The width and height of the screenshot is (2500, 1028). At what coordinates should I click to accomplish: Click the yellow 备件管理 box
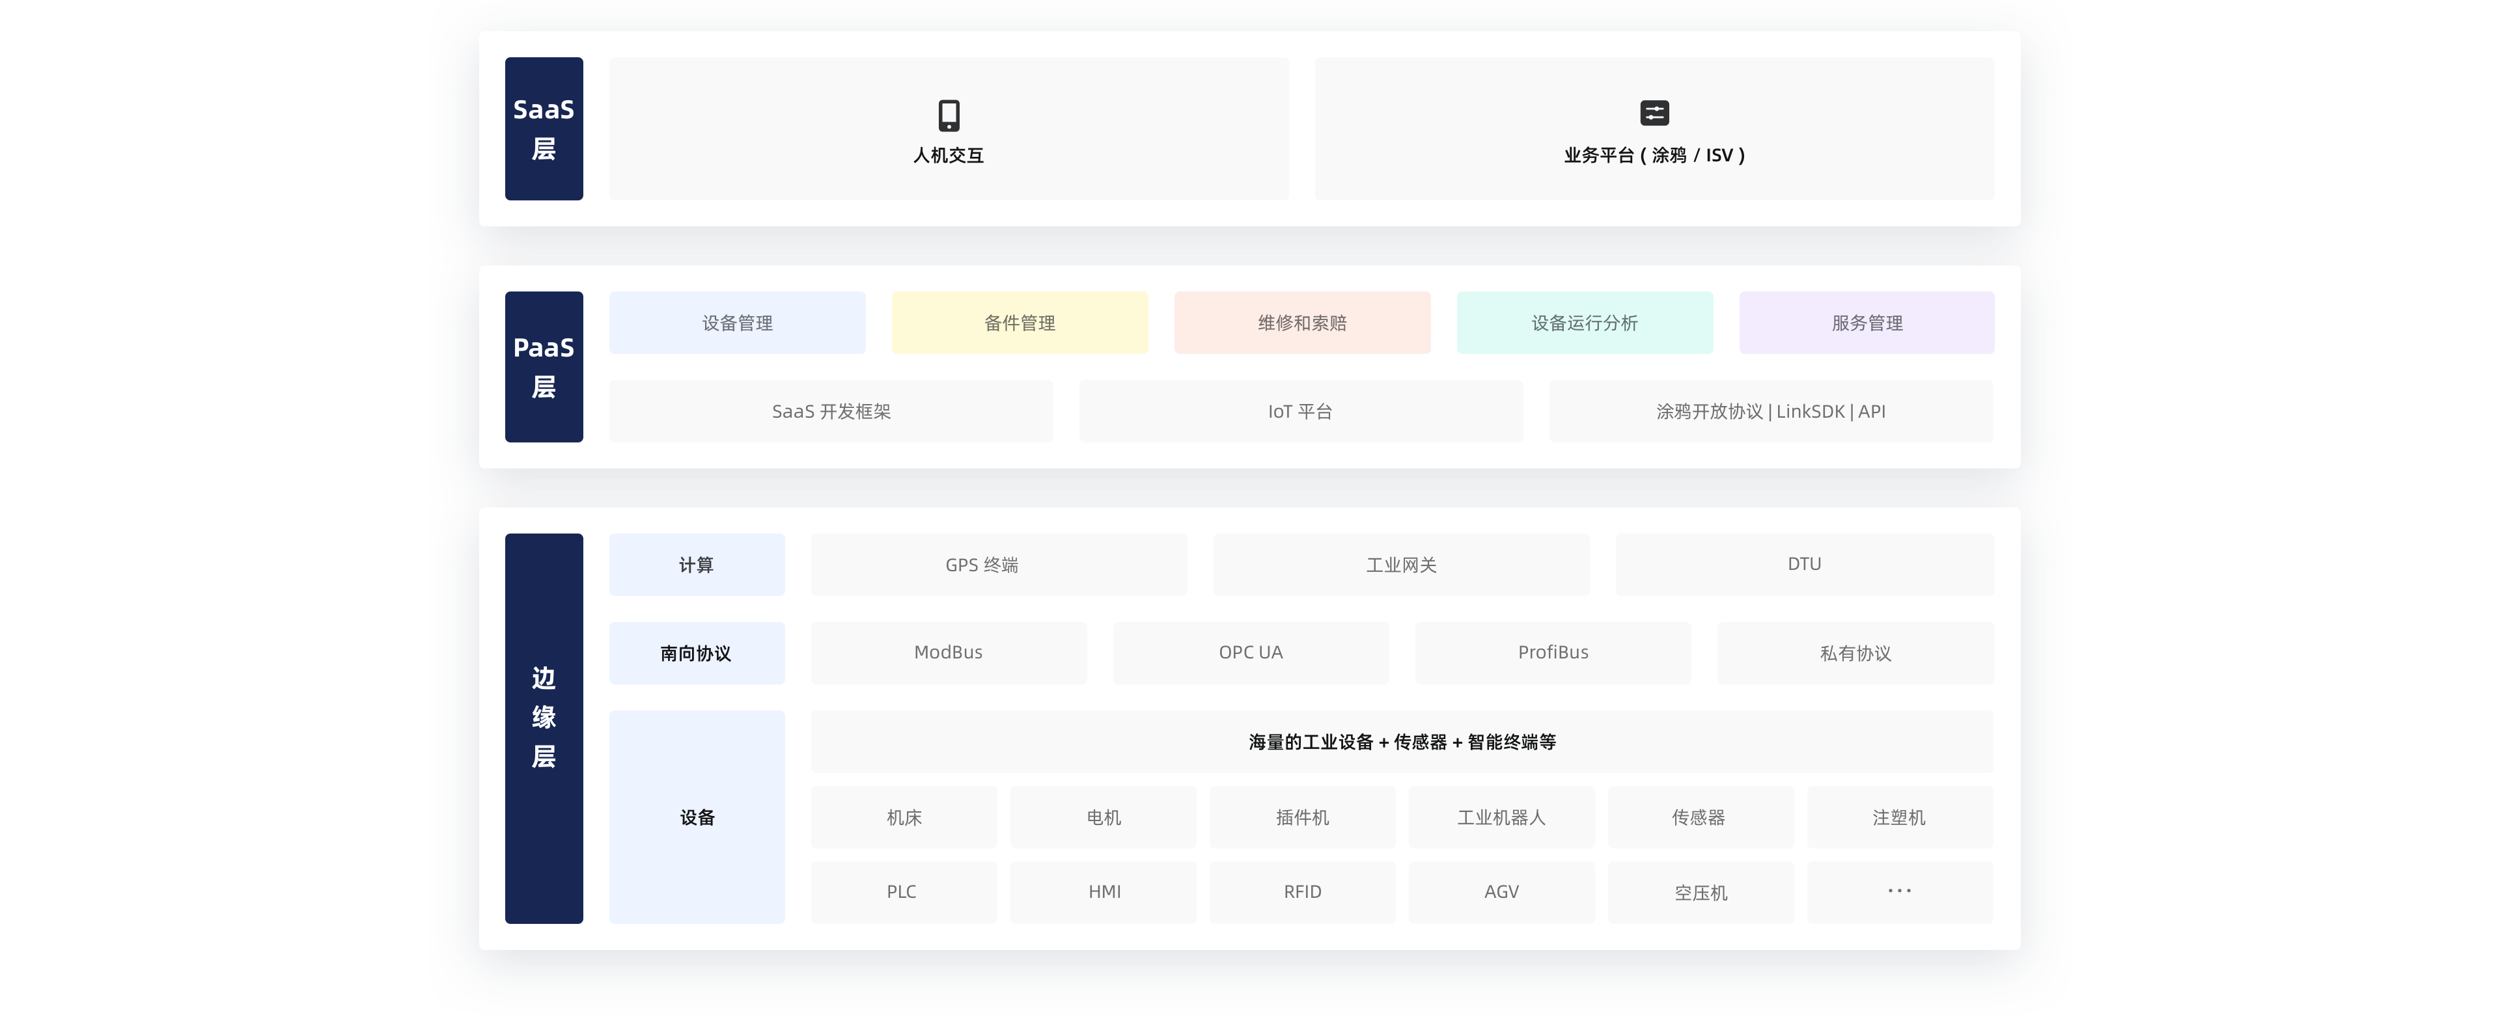[x=1019, y=323]
